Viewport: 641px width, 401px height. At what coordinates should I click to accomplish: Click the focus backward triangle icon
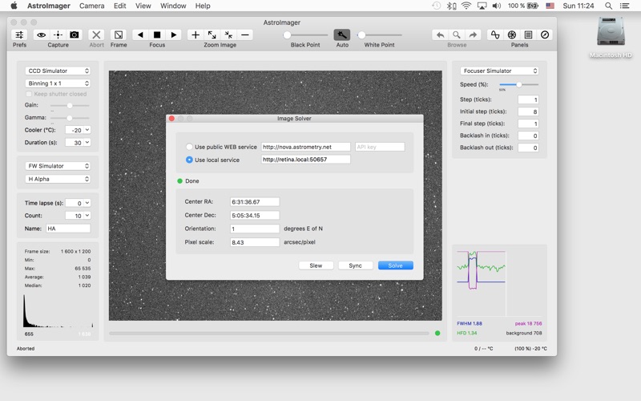coord(140,34)
